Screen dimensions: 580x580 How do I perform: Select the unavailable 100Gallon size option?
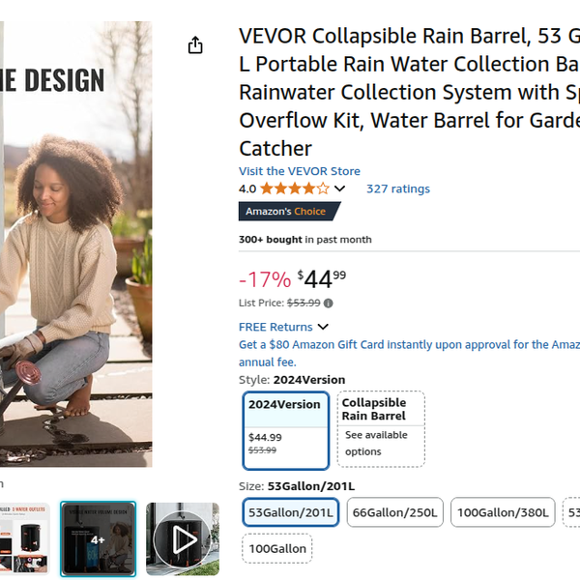pos(276,549)
